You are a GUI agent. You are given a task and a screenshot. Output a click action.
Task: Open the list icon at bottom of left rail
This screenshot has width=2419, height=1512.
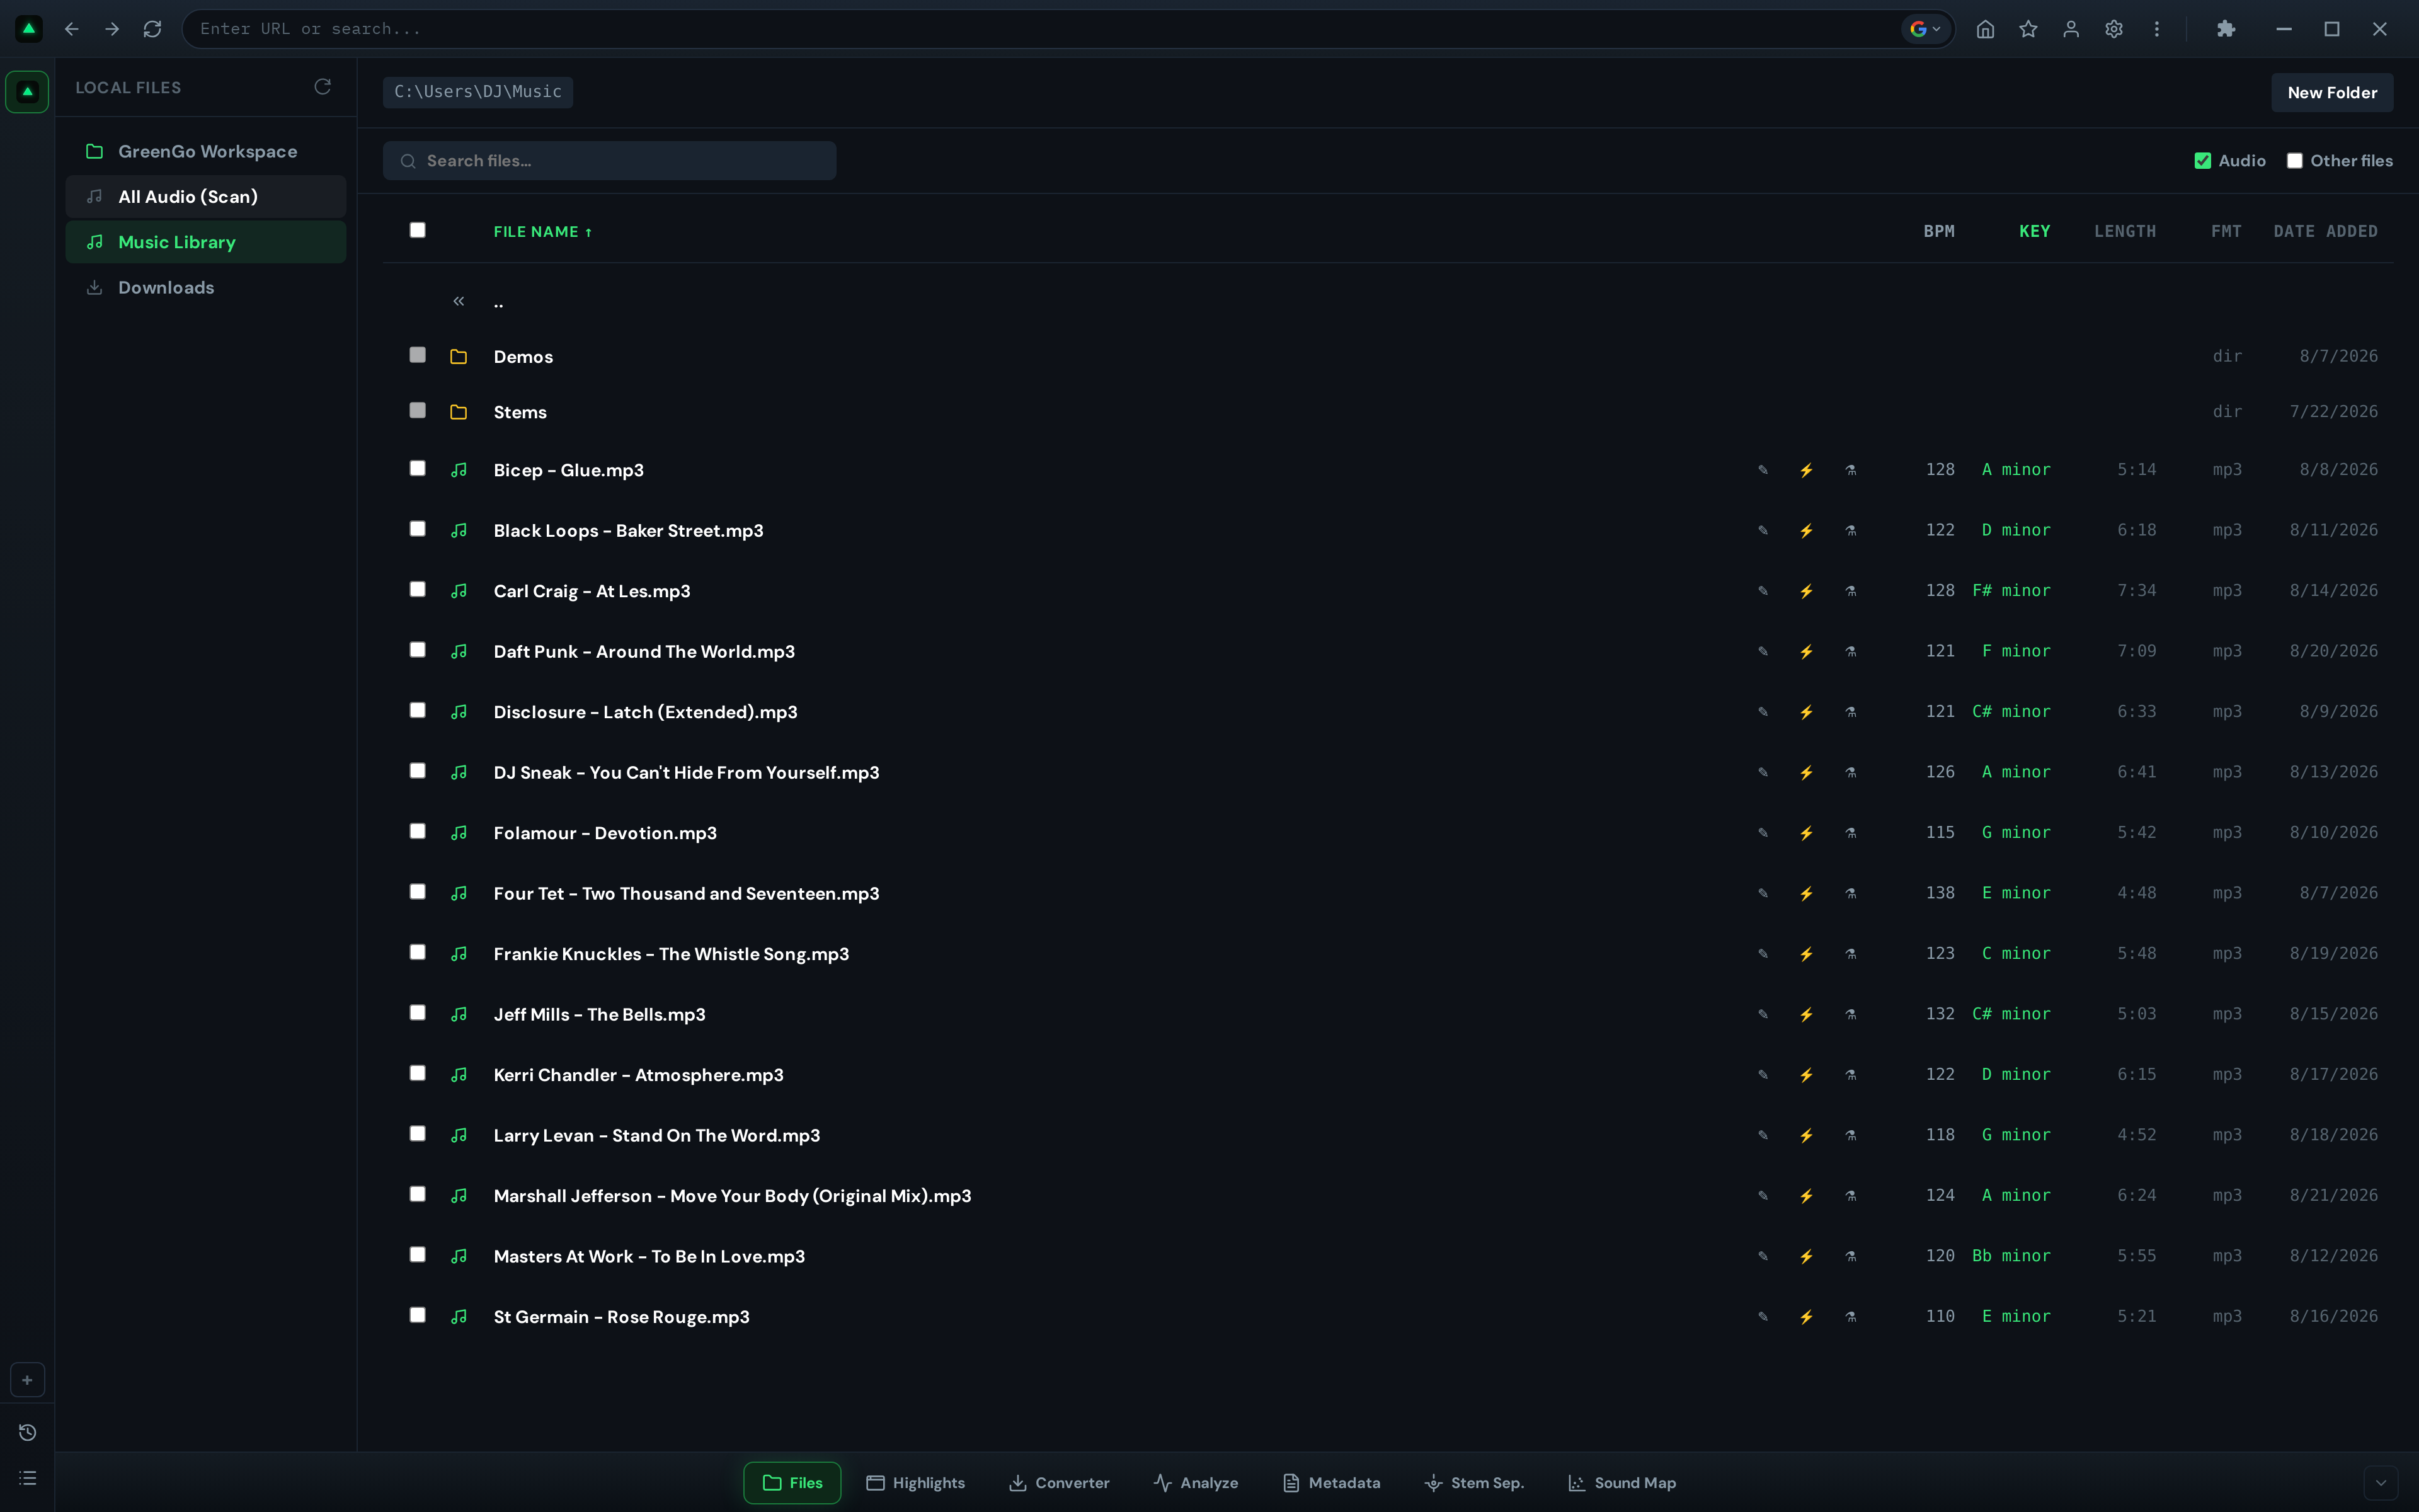pos(28,1478)
